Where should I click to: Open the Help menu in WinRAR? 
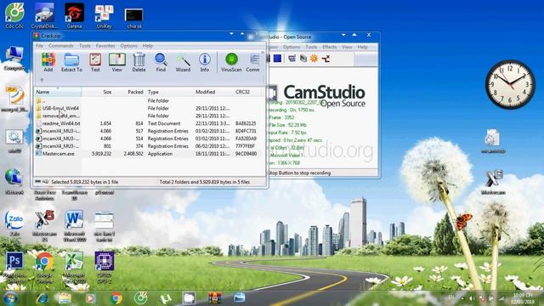click(147, 46)
